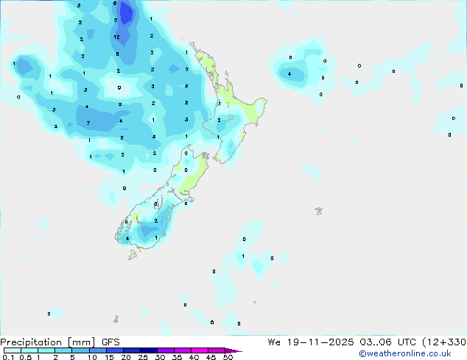Pick the 45–50 mm legend swatch
Viewport: 467px width, 360px height.
click(x=217, y=350)
